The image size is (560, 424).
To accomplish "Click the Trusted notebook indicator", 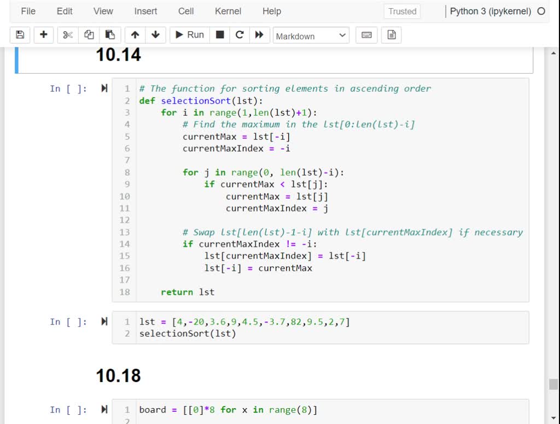I will (402, 11).
